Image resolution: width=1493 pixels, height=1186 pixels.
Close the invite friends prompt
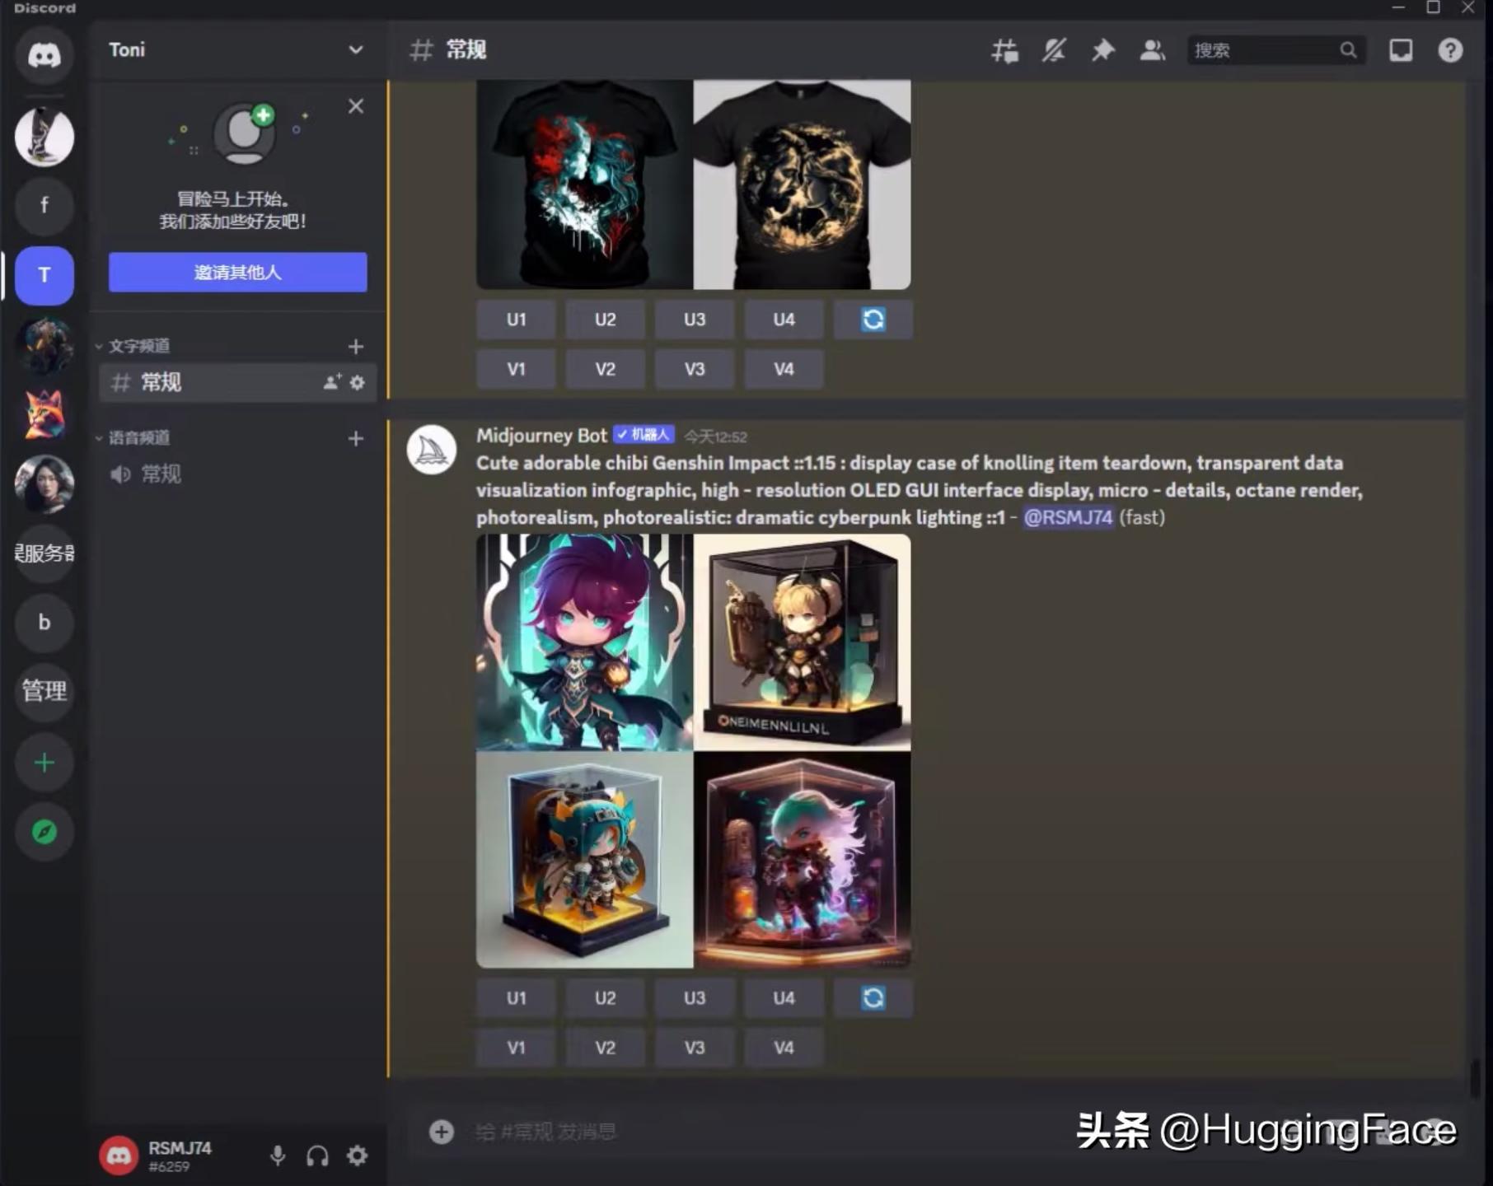coord(356,106)
